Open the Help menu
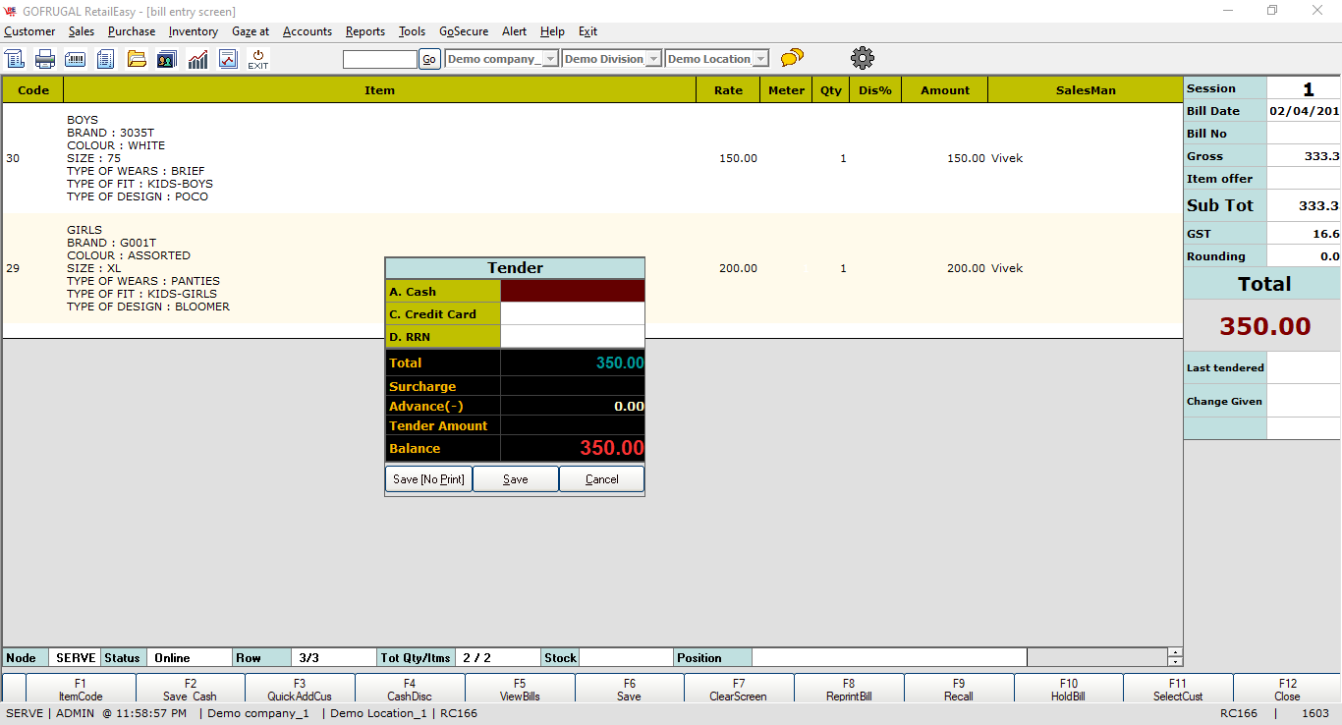1342x725 pixels. [552, 31]
